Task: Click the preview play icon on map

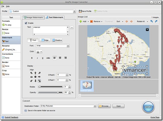Action: coord(147,29)
